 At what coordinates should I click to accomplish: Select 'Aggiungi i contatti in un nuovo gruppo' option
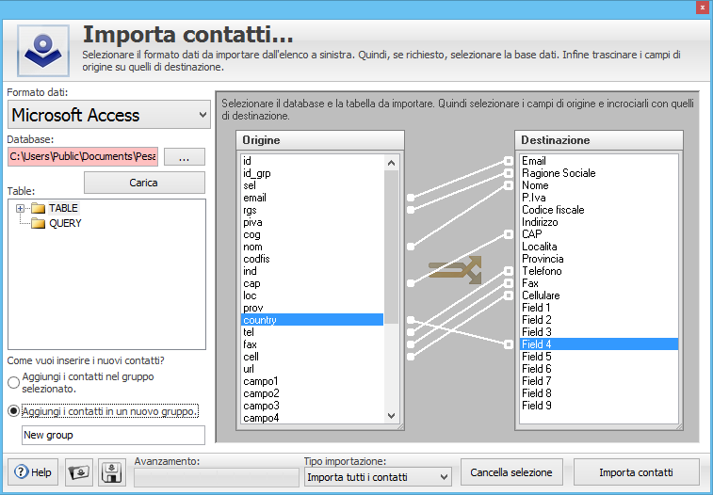point(13,411)
